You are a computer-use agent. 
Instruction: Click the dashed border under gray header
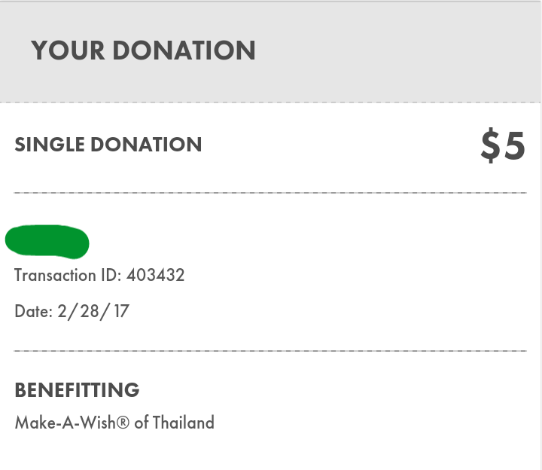coord(270,102)
